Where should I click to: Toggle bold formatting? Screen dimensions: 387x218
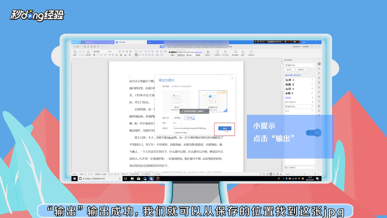(x=94, y=55)
